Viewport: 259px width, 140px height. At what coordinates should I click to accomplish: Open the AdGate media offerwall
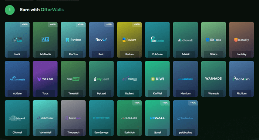[x=17, y=79]
